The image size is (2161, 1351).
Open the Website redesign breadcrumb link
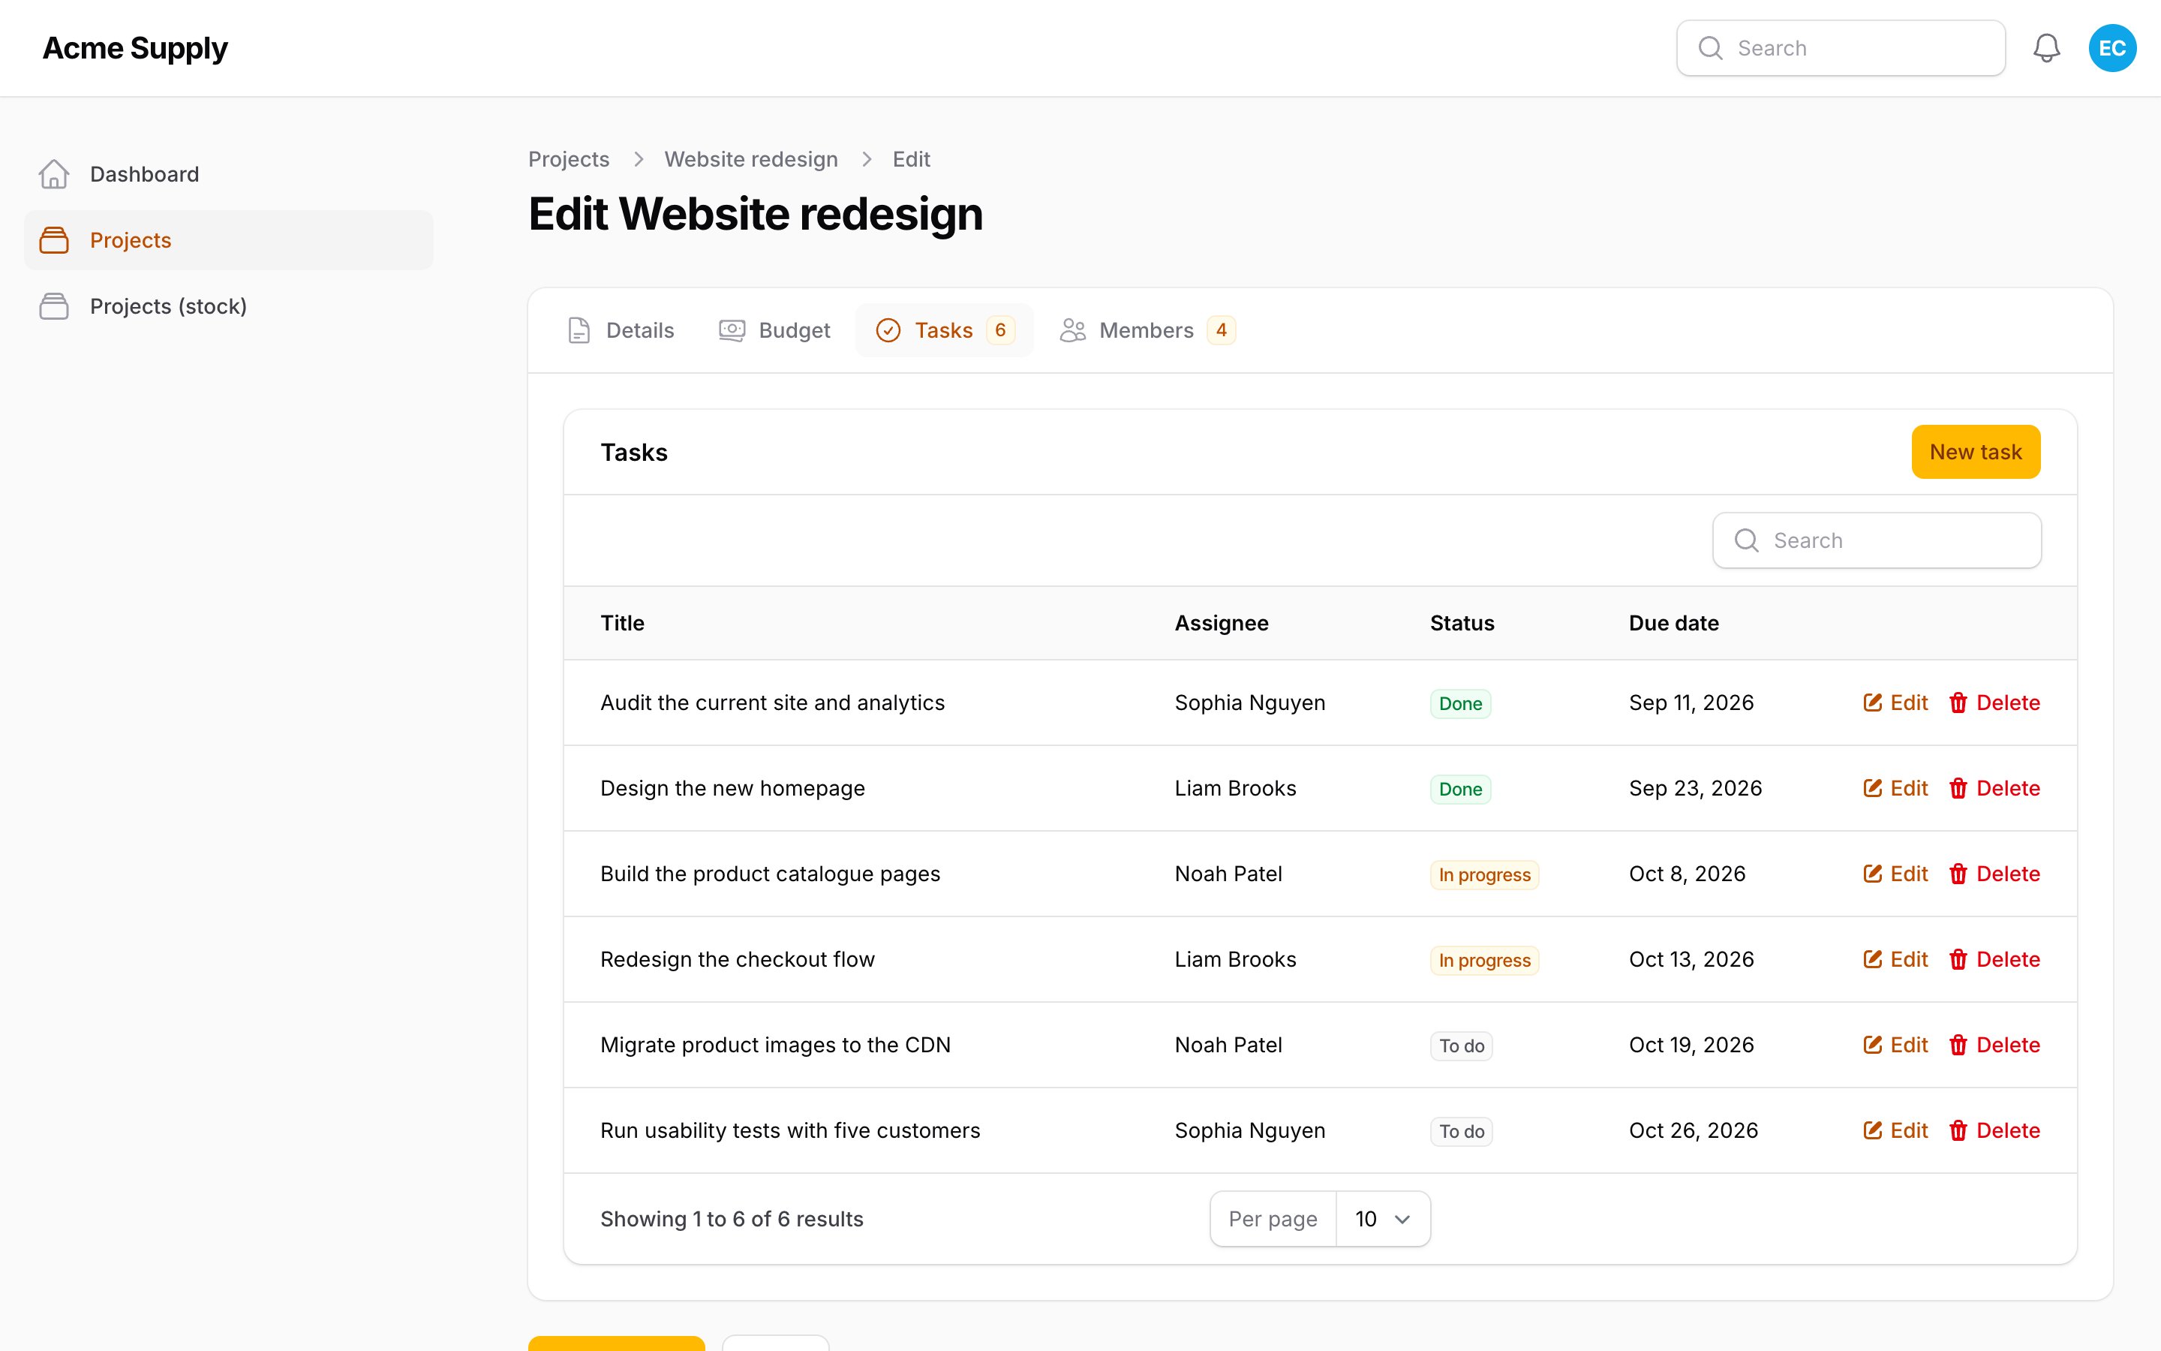point(751,159)
